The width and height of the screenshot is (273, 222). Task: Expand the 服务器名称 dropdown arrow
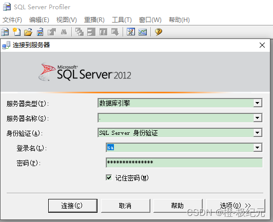(x=258, y=118)
